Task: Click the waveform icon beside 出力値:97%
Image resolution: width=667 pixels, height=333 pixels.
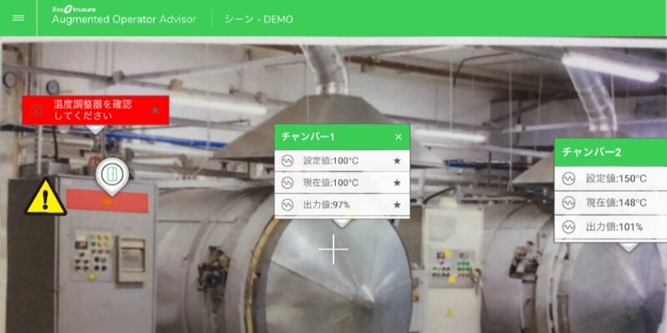Action: pos(288,205)
